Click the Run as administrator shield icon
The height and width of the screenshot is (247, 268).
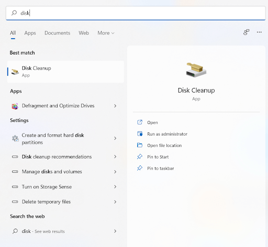click(140, 134)
